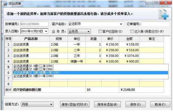Click total in words 贰仟壹佰肆拾捌元整
173x112 pixels.
click(27, 90)
